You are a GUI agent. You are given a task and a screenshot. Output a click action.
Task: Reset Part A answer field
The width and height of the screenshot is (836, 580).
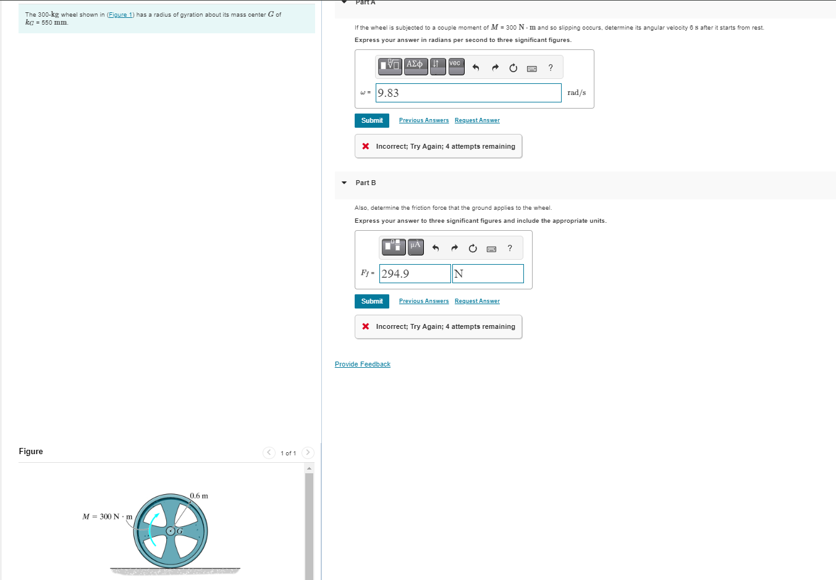pyautogui.click(x=513, y=68)
